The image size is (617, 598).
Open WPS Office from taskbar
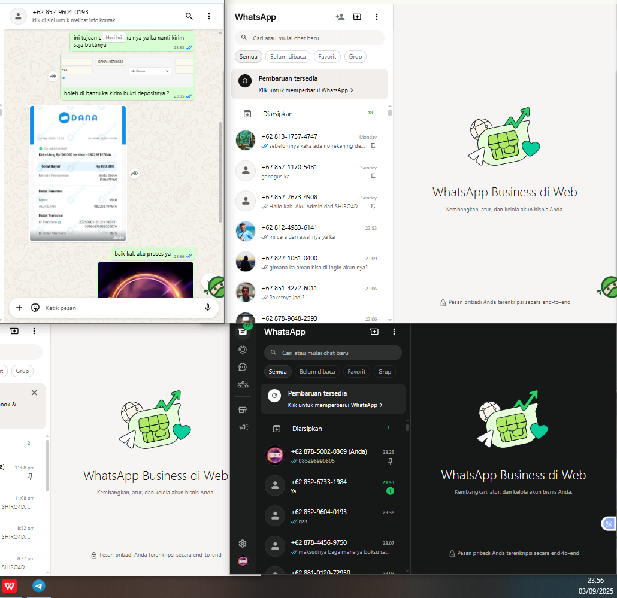click(10, 587)
